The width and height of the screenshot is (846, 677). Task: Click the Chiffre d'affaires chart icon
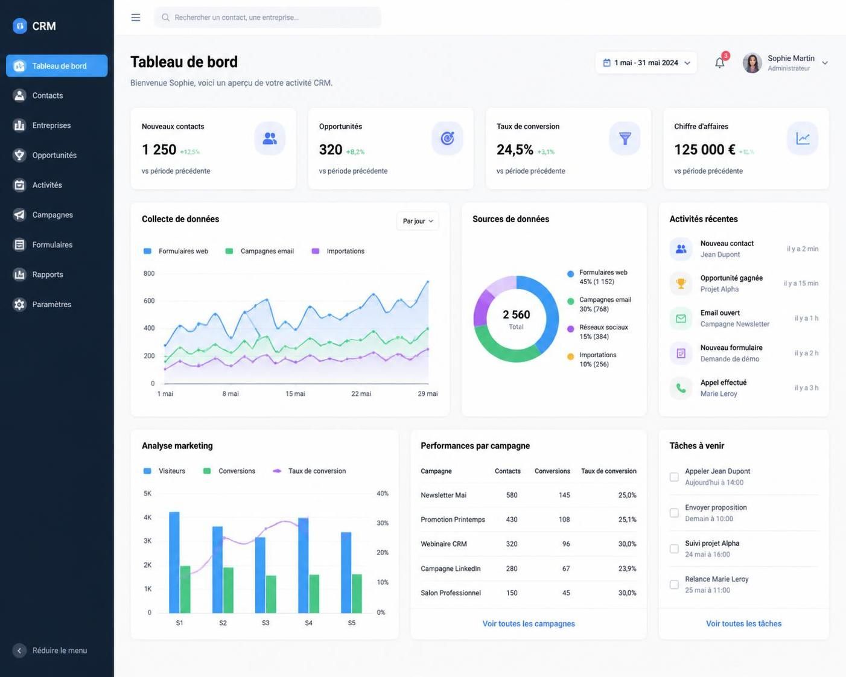tap(803, 138)
